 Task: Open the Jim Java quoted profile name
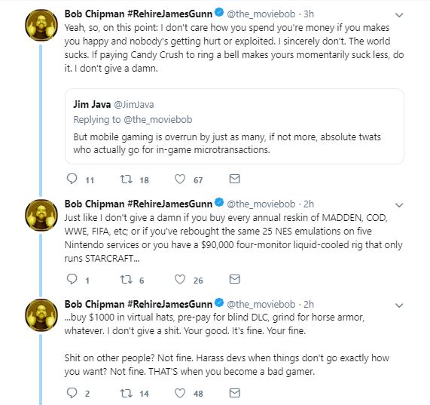coord(92,105)
